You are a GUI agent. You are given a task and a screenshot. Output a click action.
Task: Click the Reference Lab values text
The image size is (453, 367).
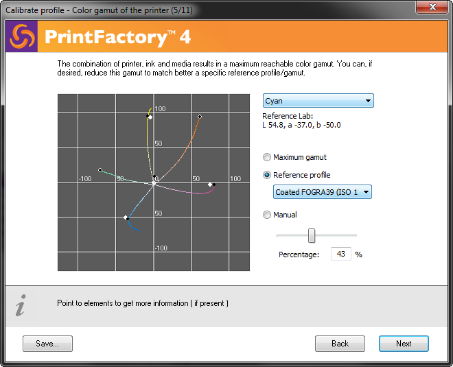[301, 126]
